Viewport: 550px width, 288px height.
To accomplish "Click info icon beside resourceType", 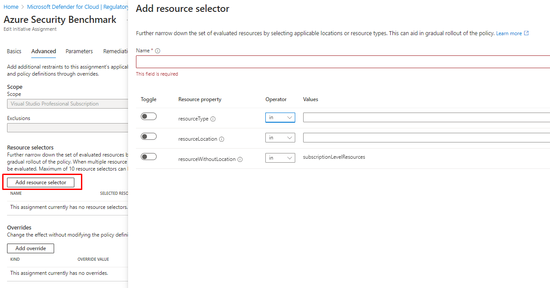I will click(213, 119).
